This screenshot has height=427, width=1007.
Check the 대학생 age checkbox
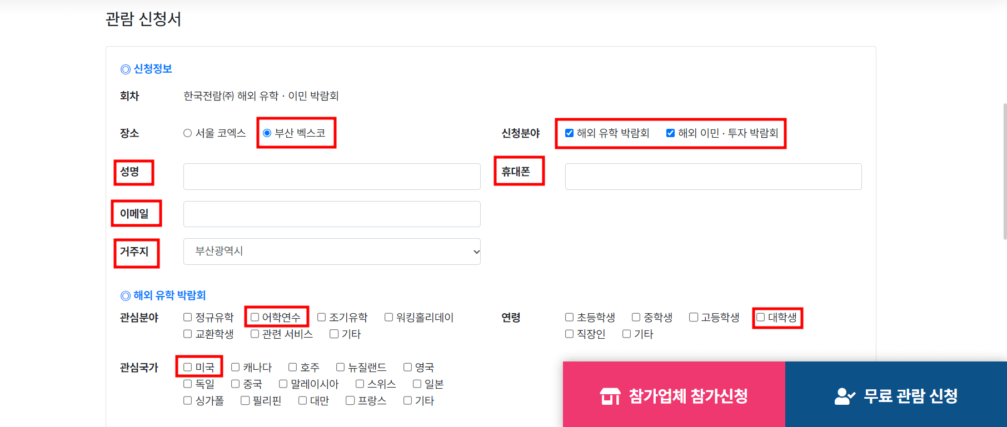pyautogui.click(x=760, y=317)
